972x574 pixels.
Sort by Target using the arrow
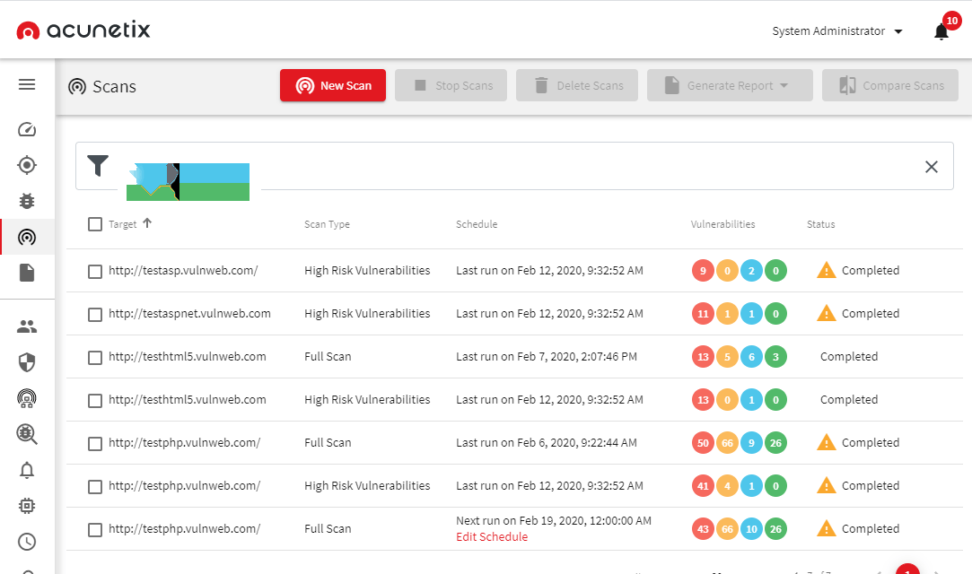click(147, 223)
